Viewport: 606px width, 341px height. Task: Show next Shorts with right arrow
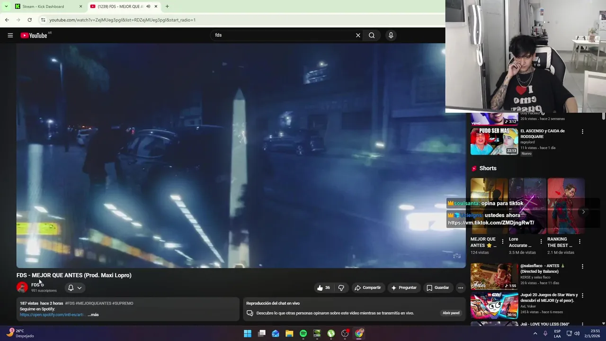pyautogui.click(x=583, y=212)
